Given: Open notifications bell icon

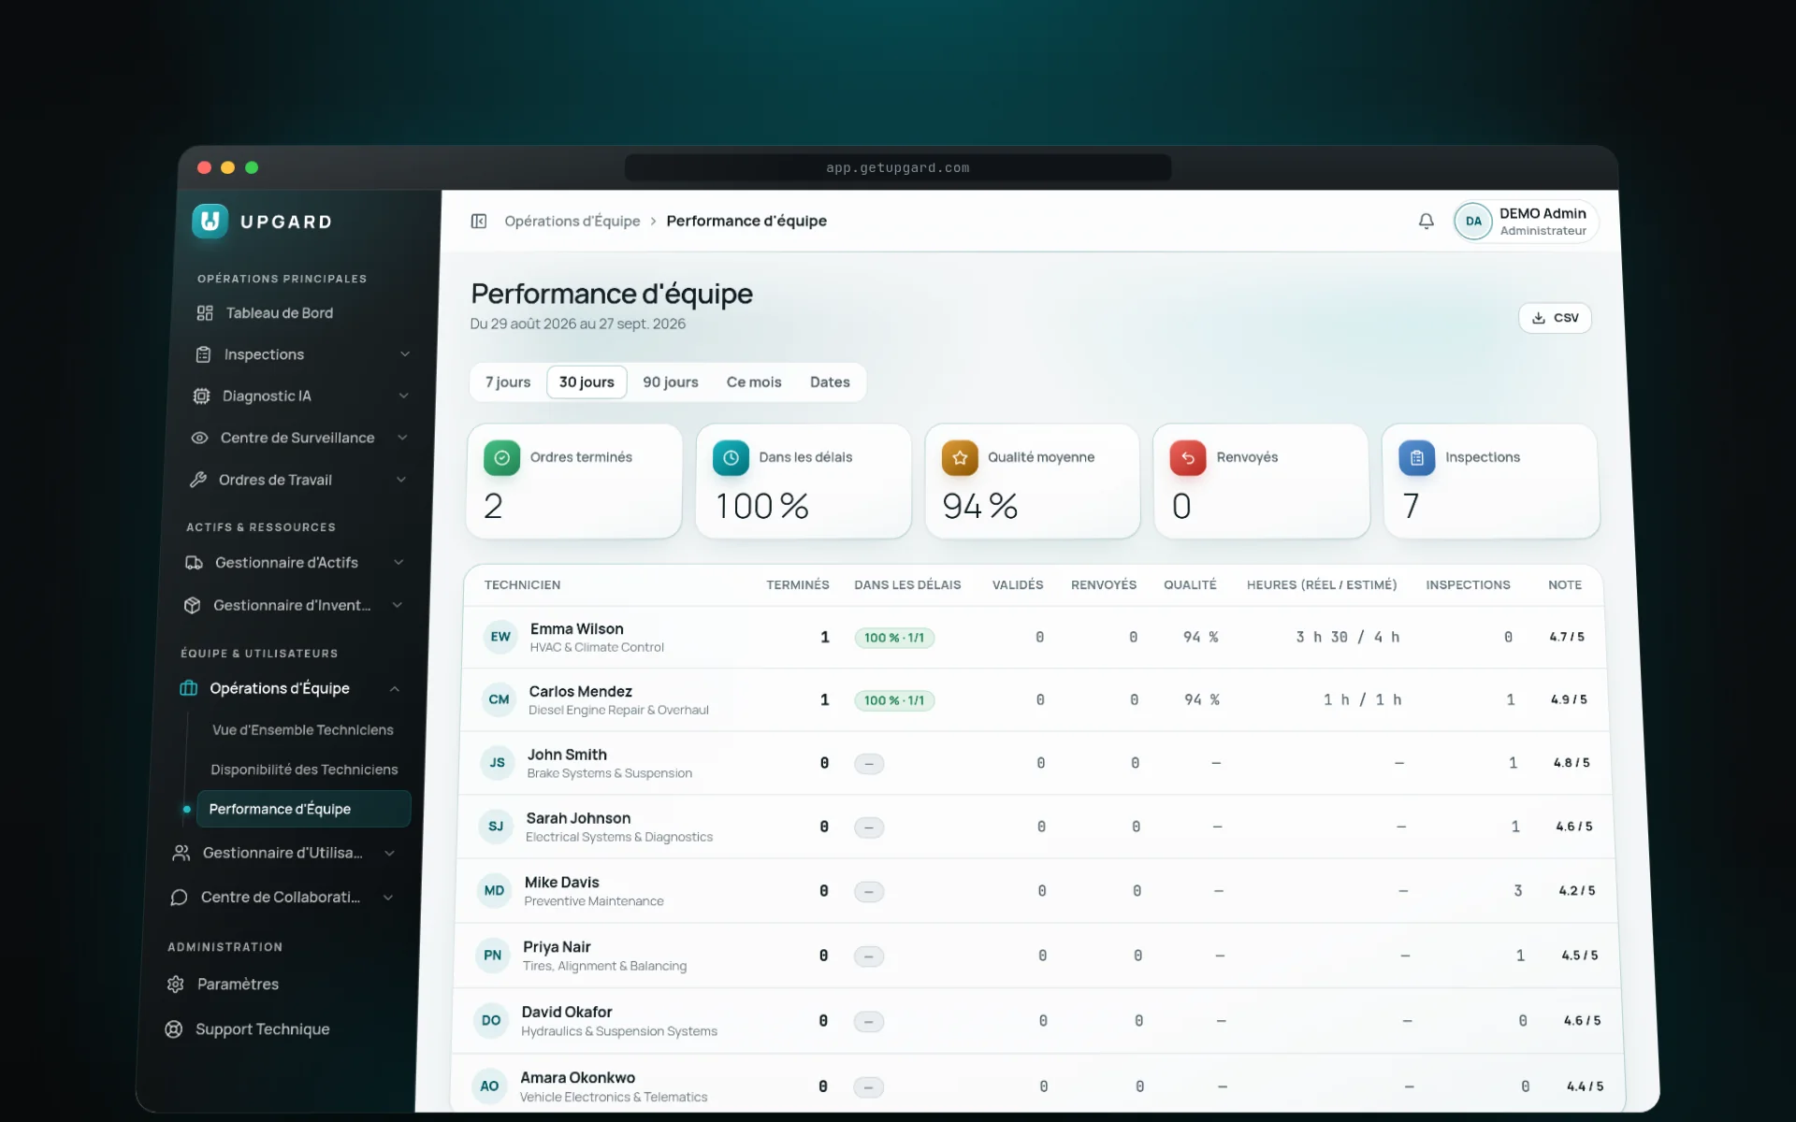Looking at the screenshot, I should pyautogui.click(x=1426, y=222).
